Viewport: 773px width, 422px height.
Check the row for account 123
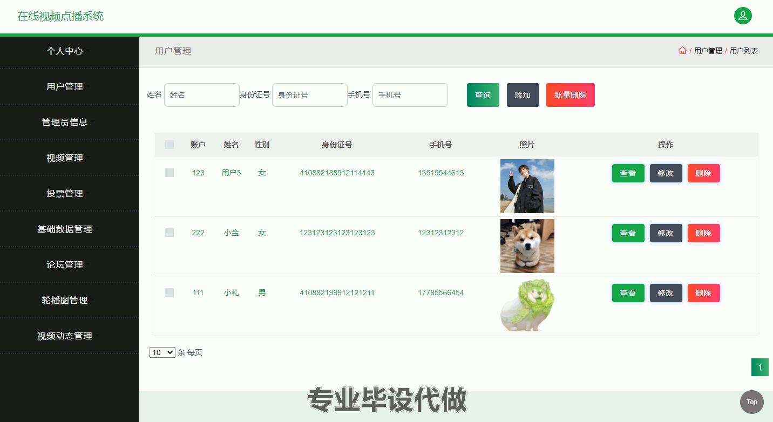(169, 173)
